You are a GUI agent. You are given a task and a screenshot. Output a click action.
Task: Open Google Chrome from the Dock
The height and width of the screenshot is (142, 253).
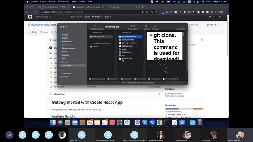pyautogui.click(x=160, y=122)
